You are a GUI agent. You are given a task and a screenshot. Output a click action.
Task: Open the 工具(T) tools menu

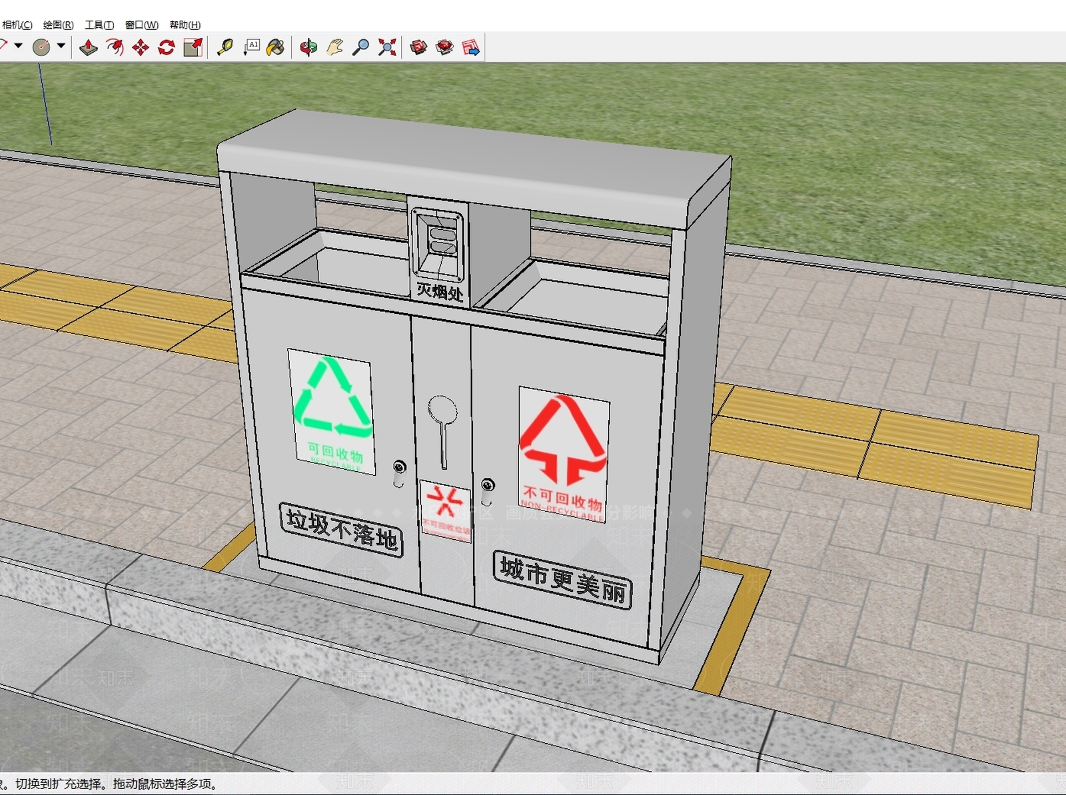click(99, 25)
